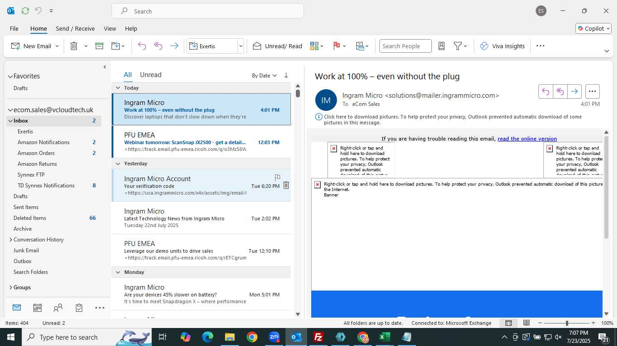Image resolution: width=617 pixels, height=346 pixels.
Task: Click the ribbon Forward arrow icon
Action: (174, 46)
